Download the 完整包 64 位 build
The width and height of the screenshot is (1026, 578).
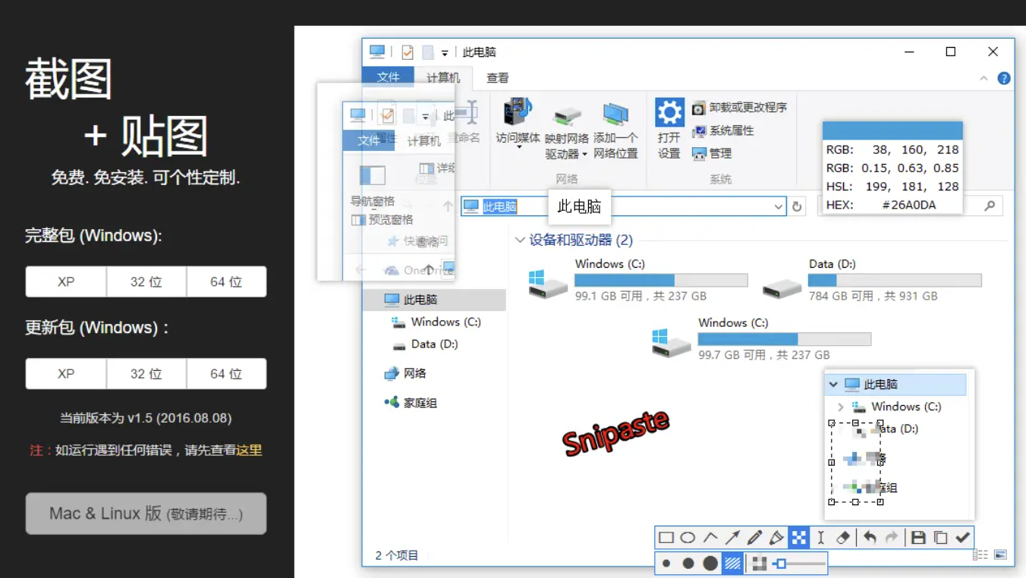click(x=226, y=281)
